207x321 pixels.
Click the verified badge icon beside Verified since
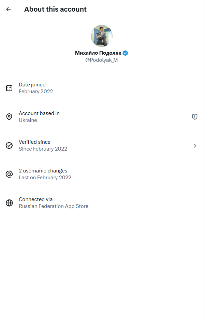[9, 145]
